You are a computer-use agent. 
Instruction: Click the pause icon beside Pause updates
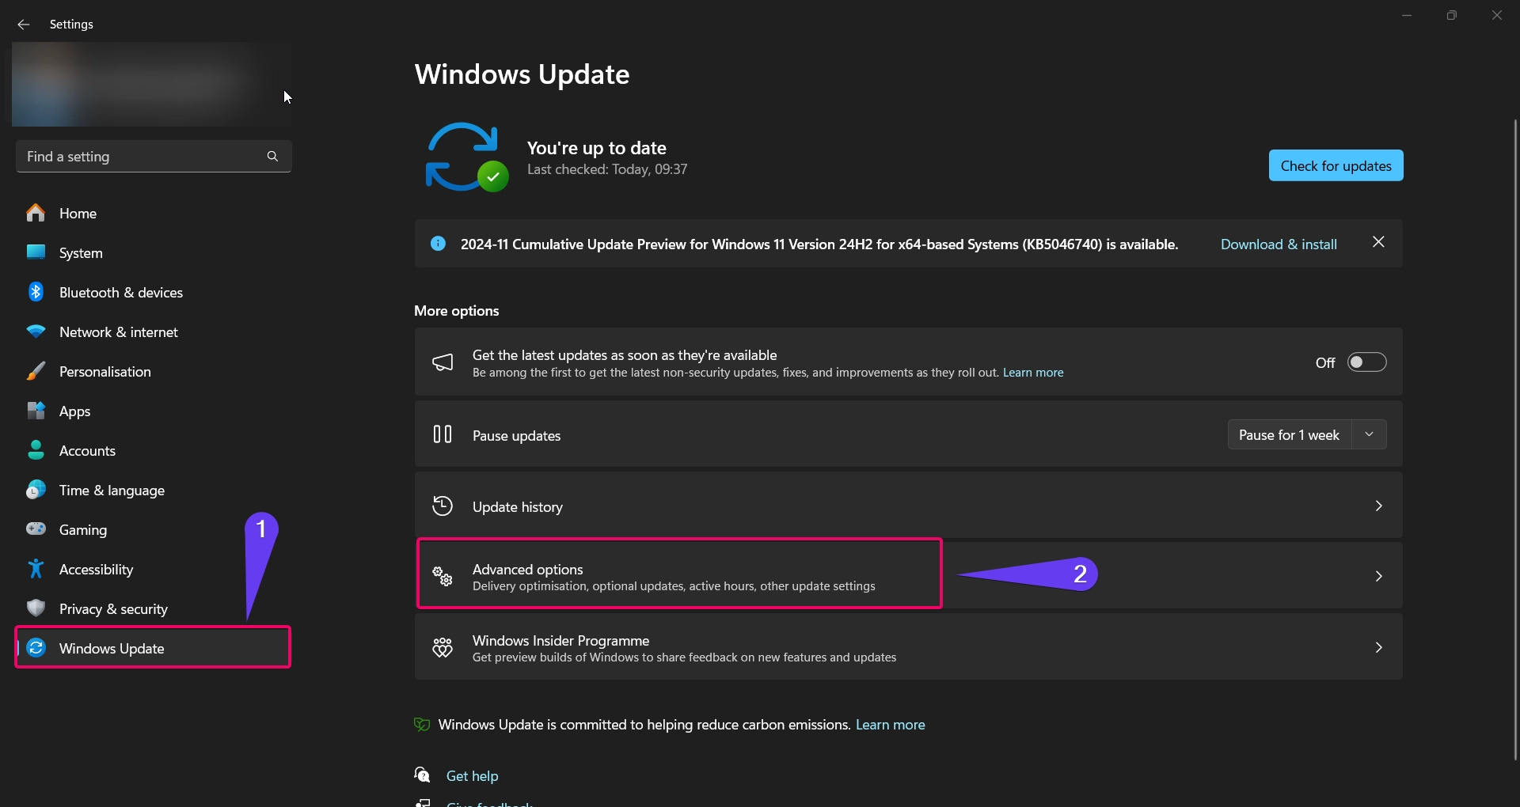click(x=443, y=434)
